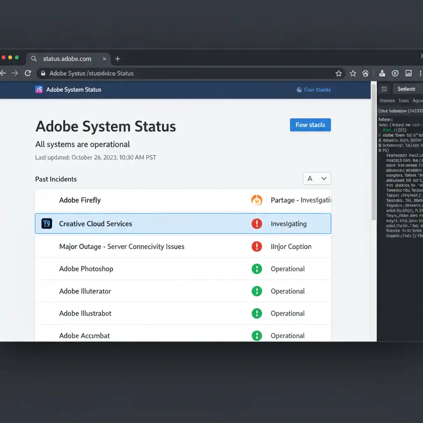The width and height of the screenshot is (423, 423).
Task: Click the green status icon next to Adobe Photoshop
Action: 257,269
